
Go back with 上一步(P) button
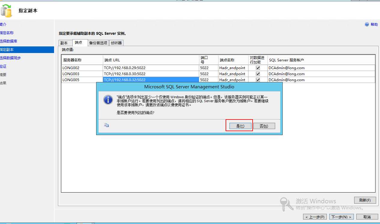(x=315, y=217)
